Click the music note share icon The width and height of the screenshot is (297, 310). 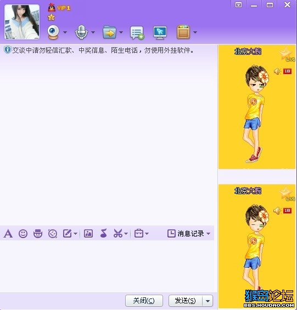tap(104, 233)
